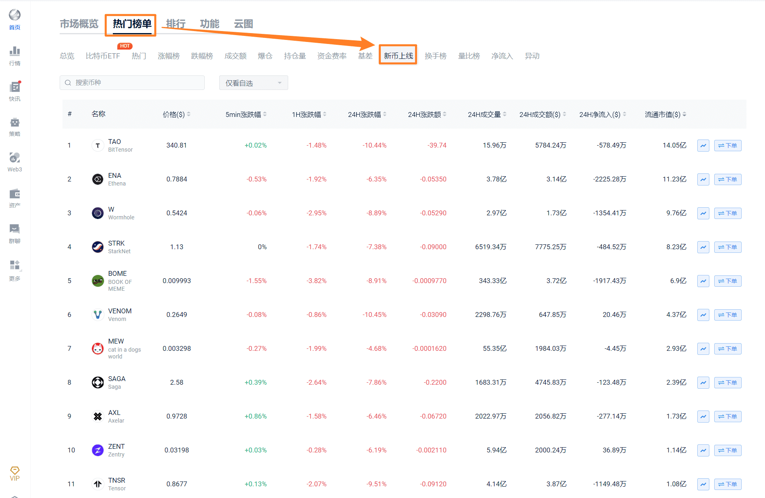Sort by 1H涨跌幅 column

coord(309,115)
